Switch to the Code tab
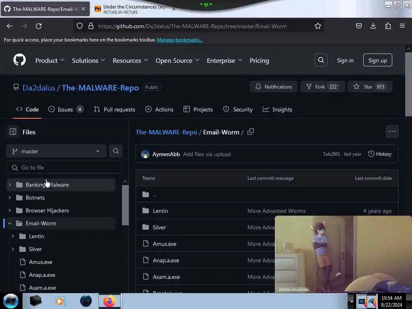412x309 pixels. [x=27, y=109]
